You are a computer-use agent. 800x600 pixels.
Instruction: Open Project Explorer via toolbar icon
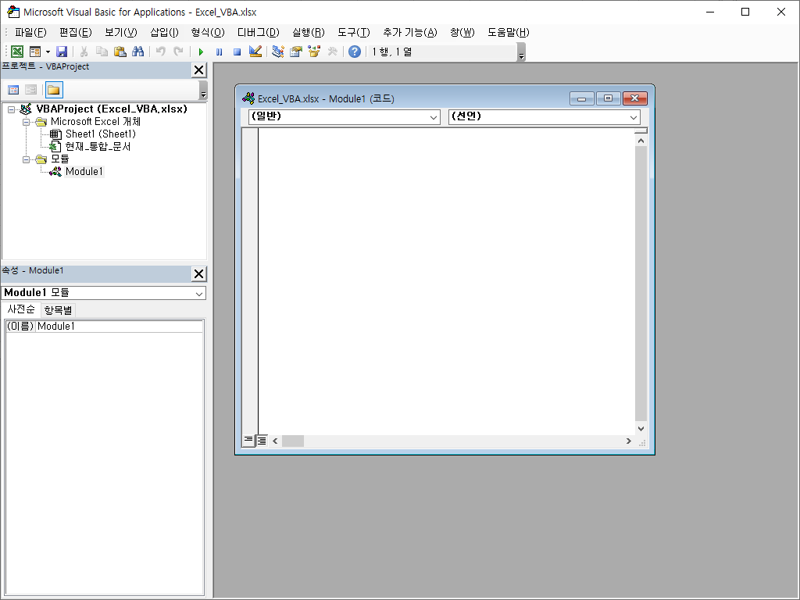277,52
